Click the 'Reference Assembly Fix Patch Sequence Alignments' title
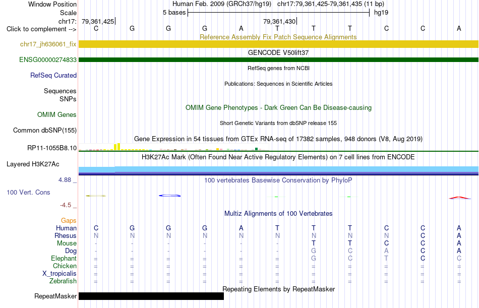The height and width of the screenshot is (308, 479). click(x=278, y=37)
